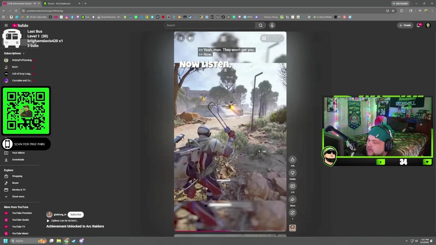
Task: Show hidden system tray icons chevron
Action: pos(406,241)
